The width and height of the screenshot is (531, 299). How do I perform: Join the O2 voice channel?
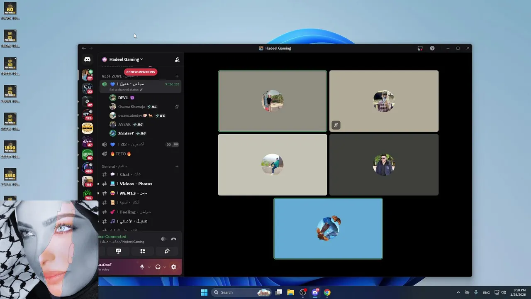pos(140,145)
